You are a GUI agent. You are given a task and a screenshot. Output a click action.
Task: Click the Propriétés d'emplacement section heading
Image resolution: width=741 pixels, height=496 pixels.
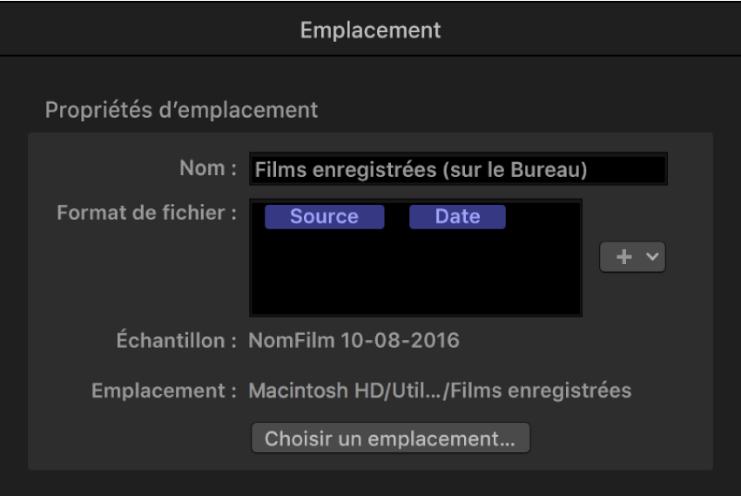click(x=181, y=111)
